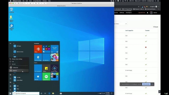Select Microsoft Edge desktop shortcut
169x95 pixels.
11,27
